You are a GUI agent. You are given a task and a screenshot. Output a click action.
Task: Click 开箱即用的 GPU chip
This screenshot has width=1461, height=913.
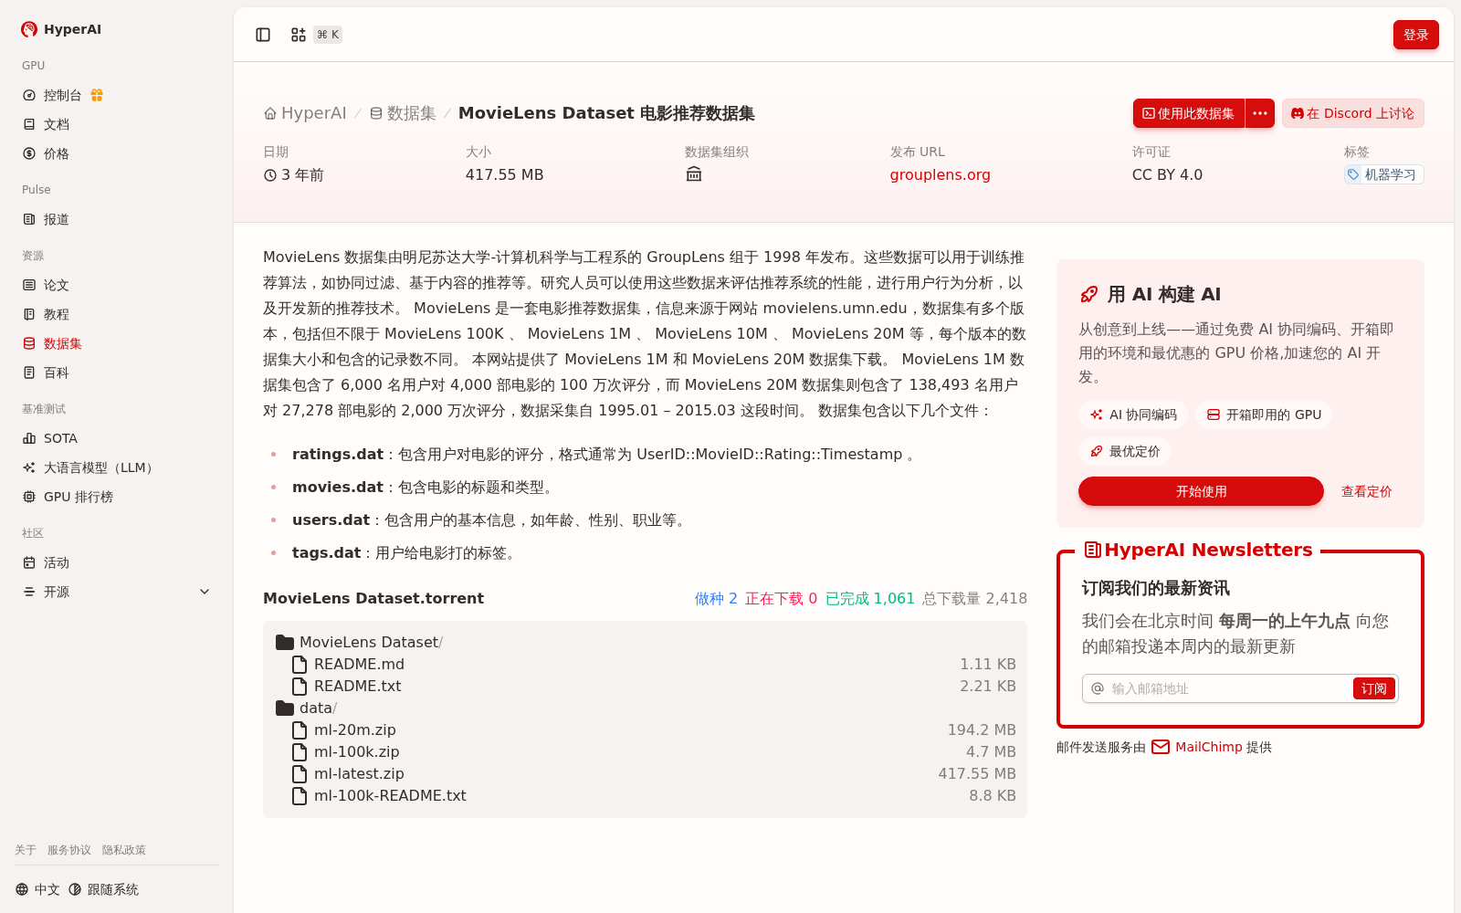pos(1264,415)
